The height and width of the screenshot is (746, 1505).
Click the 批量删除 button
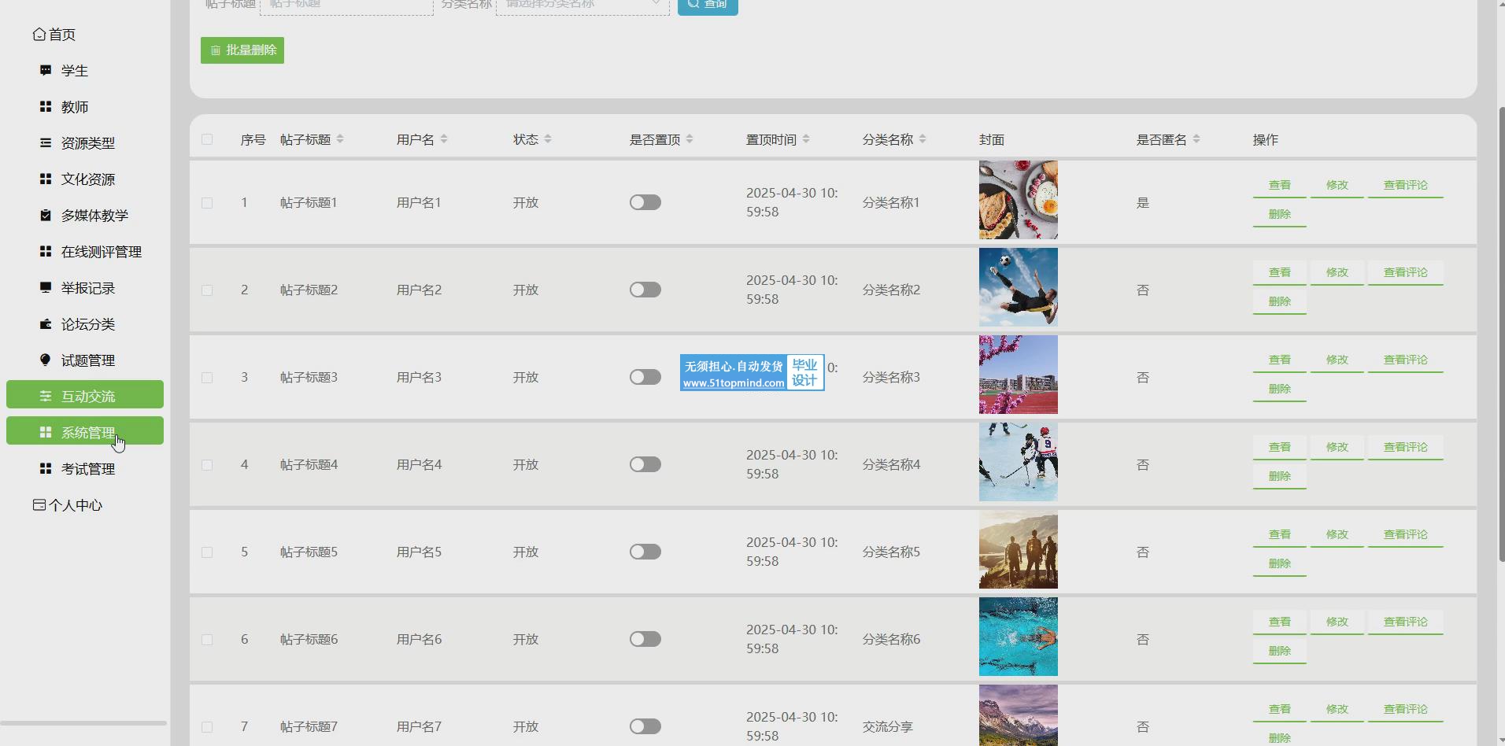[242, 50]
